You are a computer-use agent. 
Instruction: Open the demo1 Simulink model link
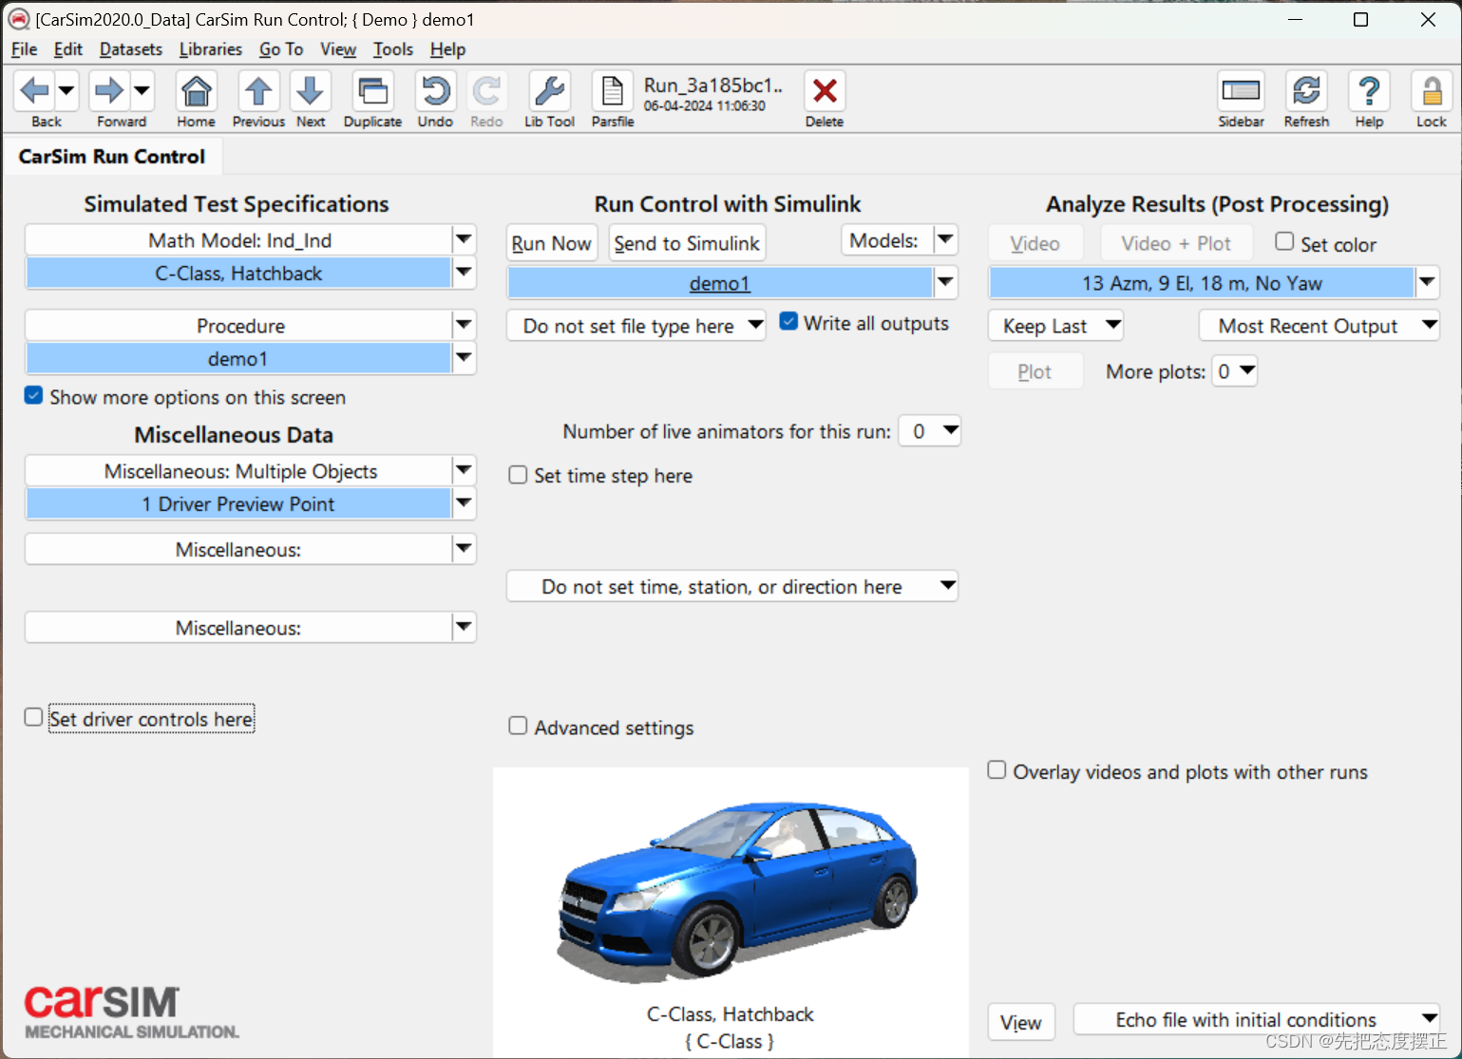[x=720, y=283]
